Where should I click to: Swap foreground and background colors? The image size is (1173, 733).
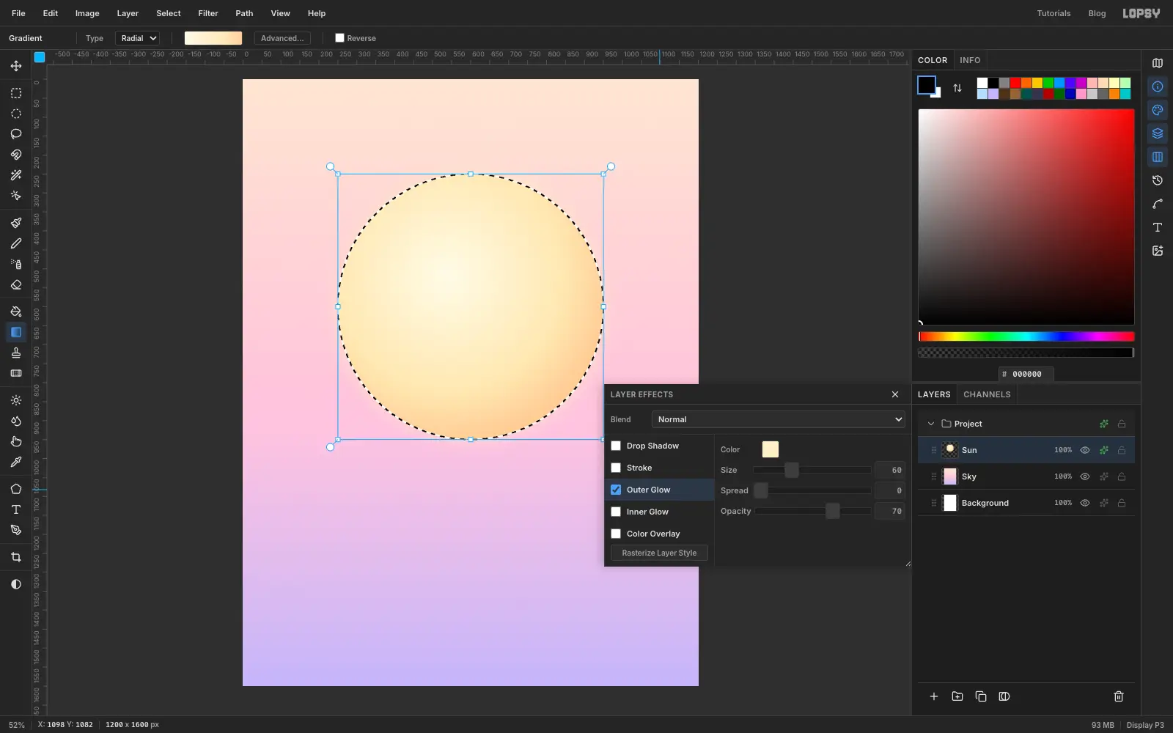(957, 88)
